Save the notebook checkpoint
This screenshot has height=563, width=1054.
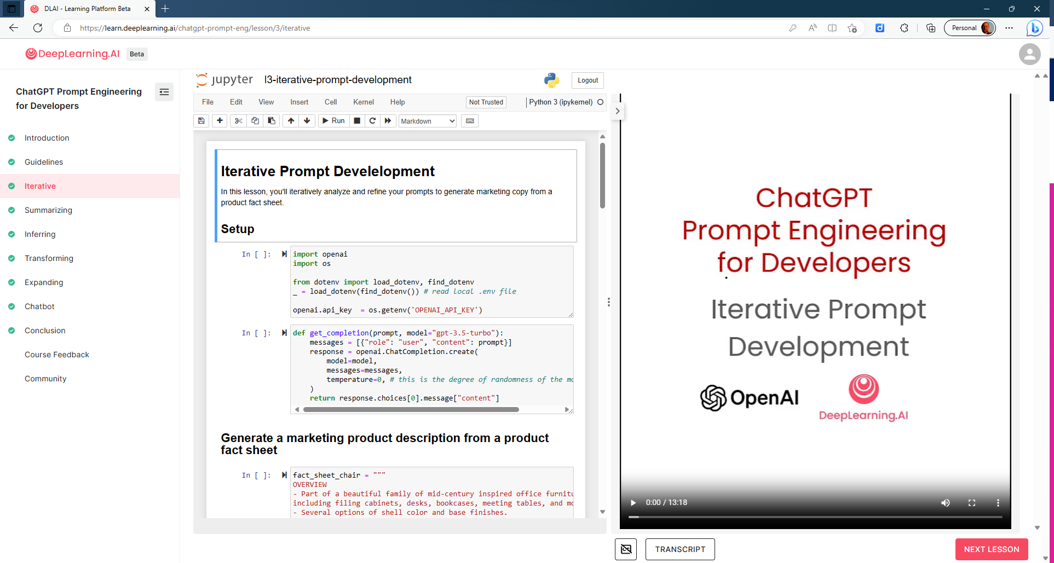[x=201, y=121]
